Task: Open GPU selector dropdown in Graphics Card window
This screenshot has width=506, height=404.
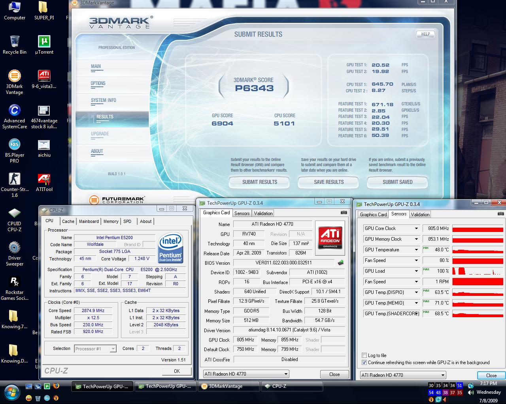Action: coord(285,374)
